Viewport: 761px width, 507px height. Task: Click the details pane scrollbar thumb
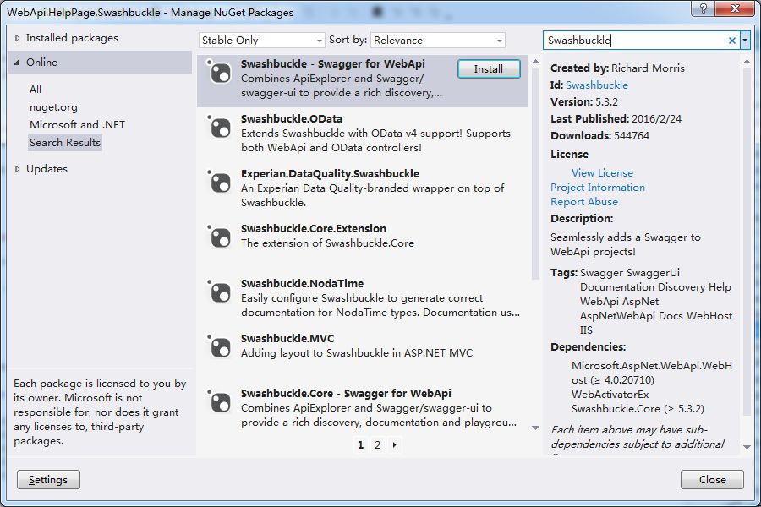pos(747,241)
